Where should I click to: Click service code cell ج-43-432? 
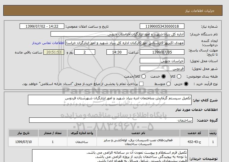click(194, 142)
